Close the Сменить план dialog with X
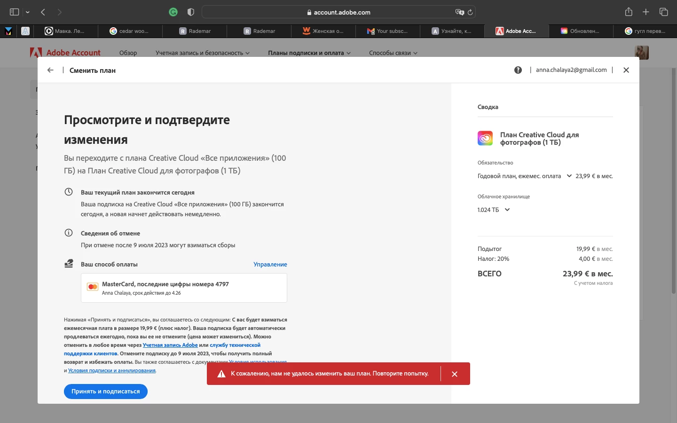The image size is (677, 423). click(626, 70)
